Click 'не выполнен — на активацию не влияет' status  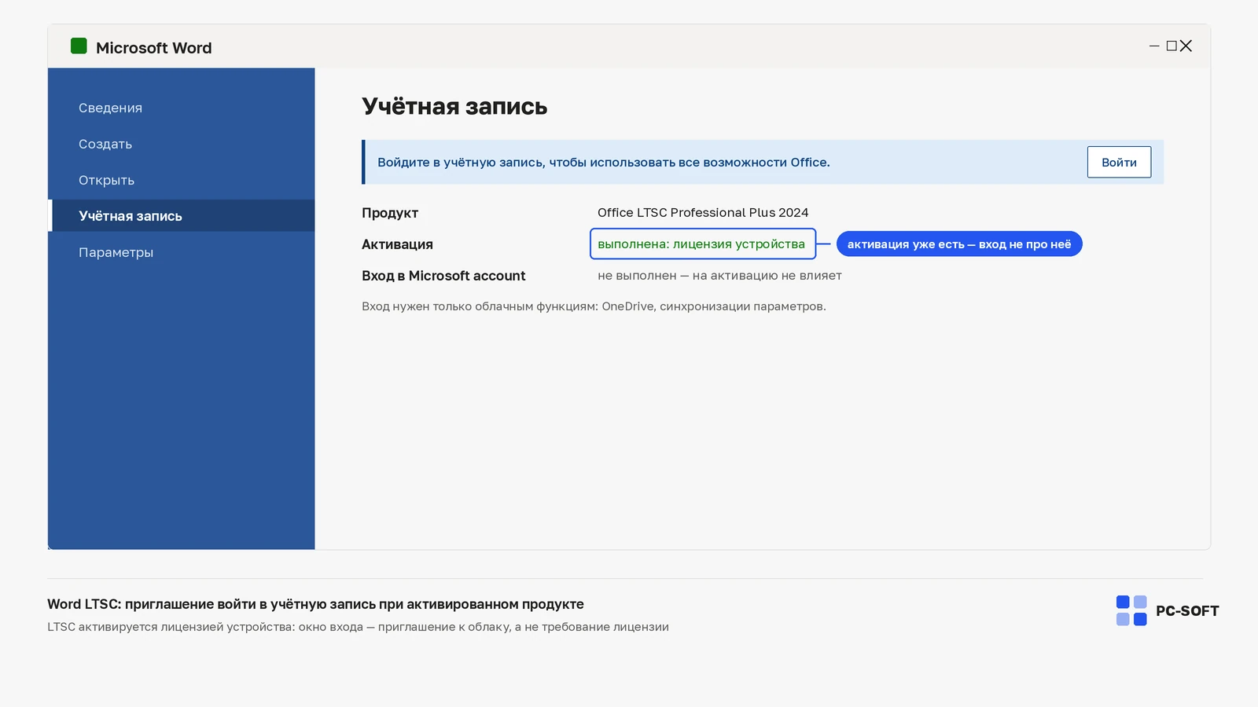click(x=719, y=276)
